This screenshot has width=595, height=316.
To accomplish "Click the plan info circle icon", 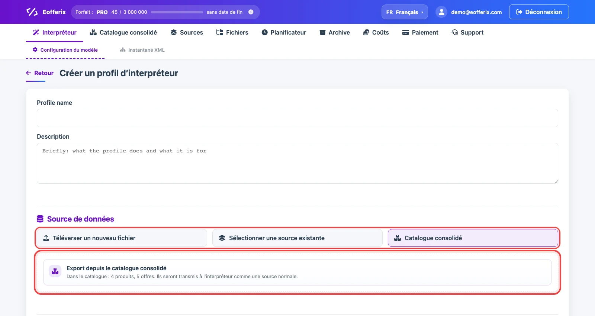I will (x=251, y=12).
